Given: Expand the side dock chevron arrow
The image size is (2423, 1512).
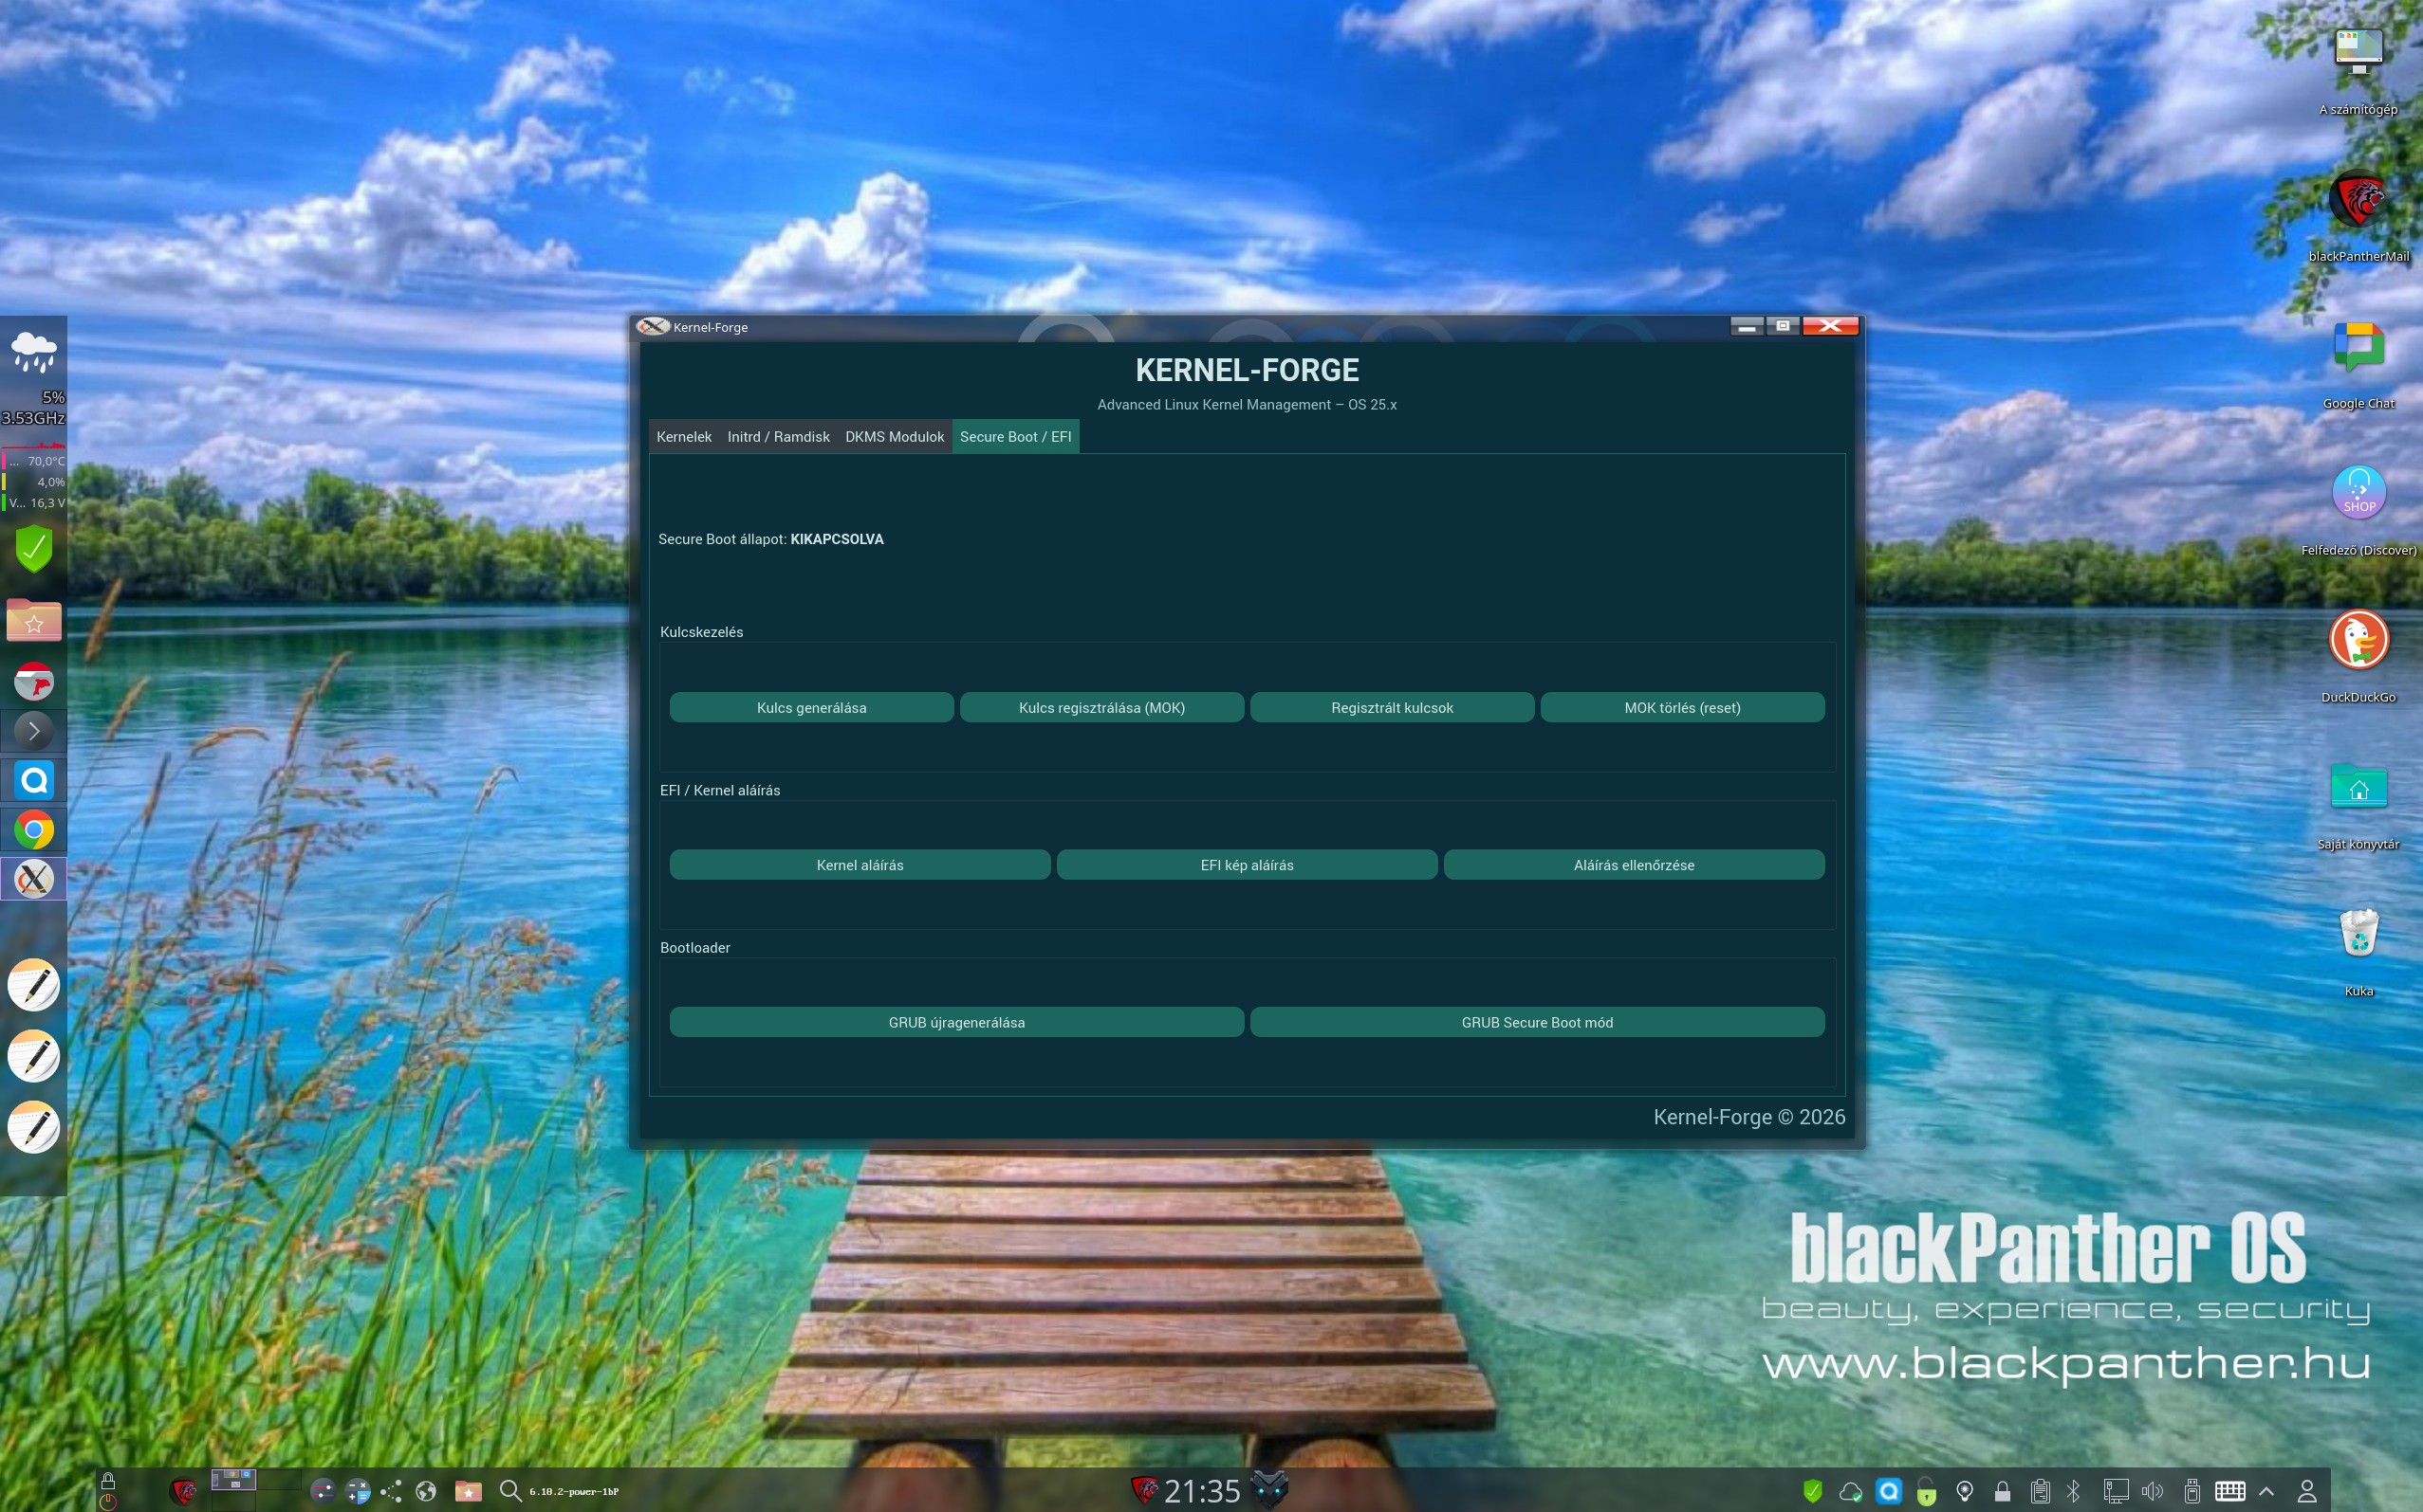Looking at the screenshot, I should (x=34, y=731).
